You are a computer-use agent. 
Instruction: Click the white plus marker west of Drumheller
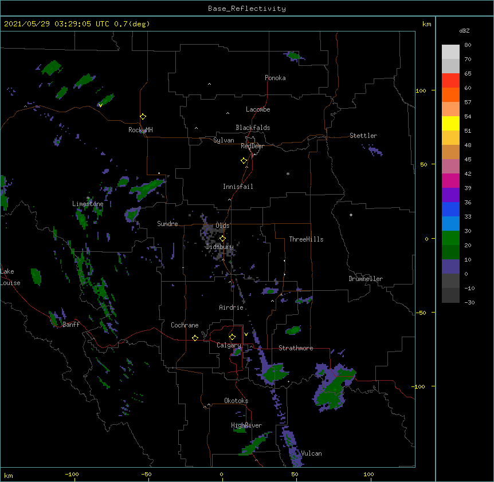[351, 215]
